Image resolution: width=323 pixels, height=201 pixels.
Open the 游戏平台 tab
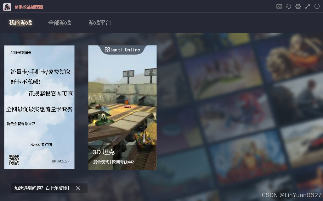pos(100,23)
